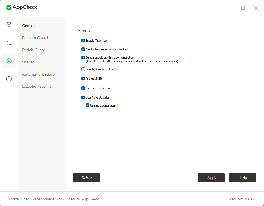Open the shield protection status page
264x206 pixels.
9,25
